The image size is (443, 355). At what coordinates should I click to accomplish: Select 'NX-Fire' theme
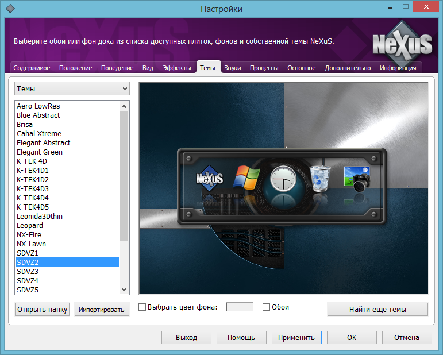pyautogui.click(x=67, y=235)
